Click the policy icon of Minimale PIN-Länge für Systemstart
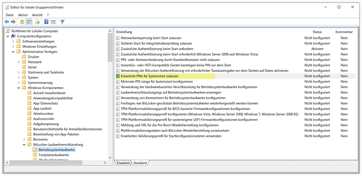This screenshot has height=176, width=362. click(118, 81)
